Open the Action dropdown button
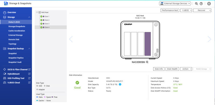This screenshot has width=215, height=105. click(186, 69)
